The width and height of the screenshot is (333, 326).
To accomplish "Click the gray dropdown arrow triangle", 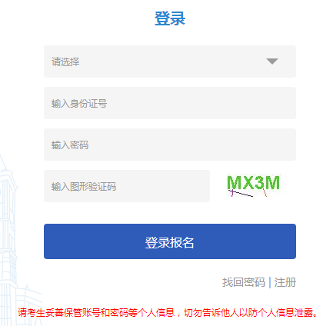I will click(272, 62).
